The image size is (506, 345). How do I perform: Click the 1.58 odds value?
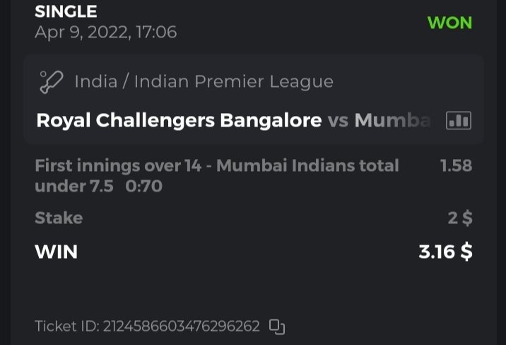(456, 166)
